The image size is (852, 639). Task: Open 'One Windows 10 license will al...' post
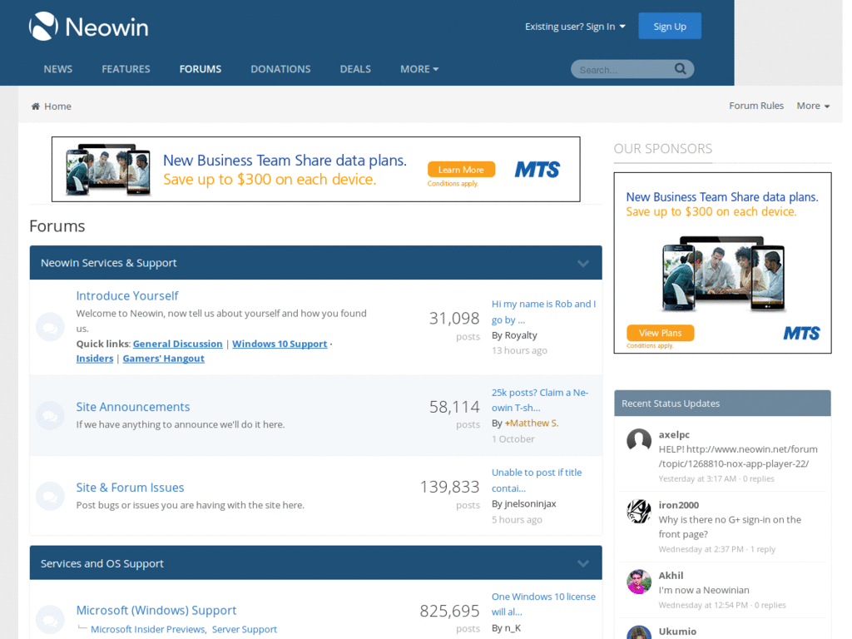543,604
